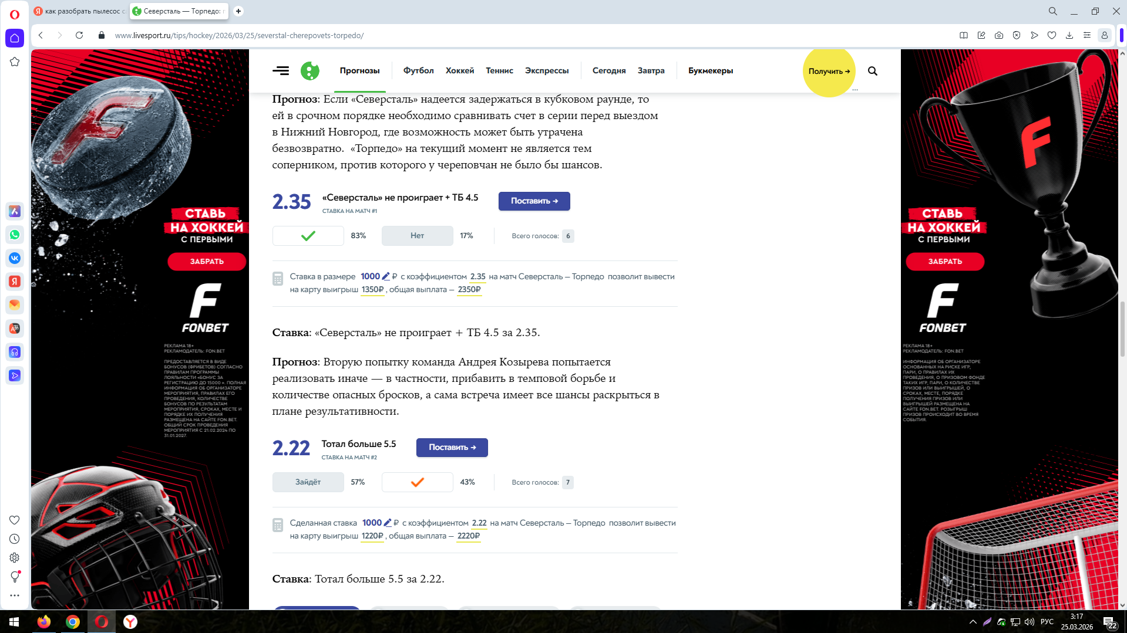Open a new browser tab
The height and width of the screenshot is (633, 1127).
238,11
